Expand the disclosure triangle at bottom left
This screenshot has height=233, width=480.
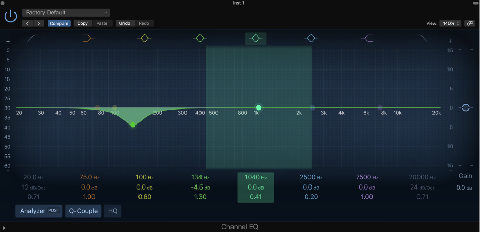point(4,228)
